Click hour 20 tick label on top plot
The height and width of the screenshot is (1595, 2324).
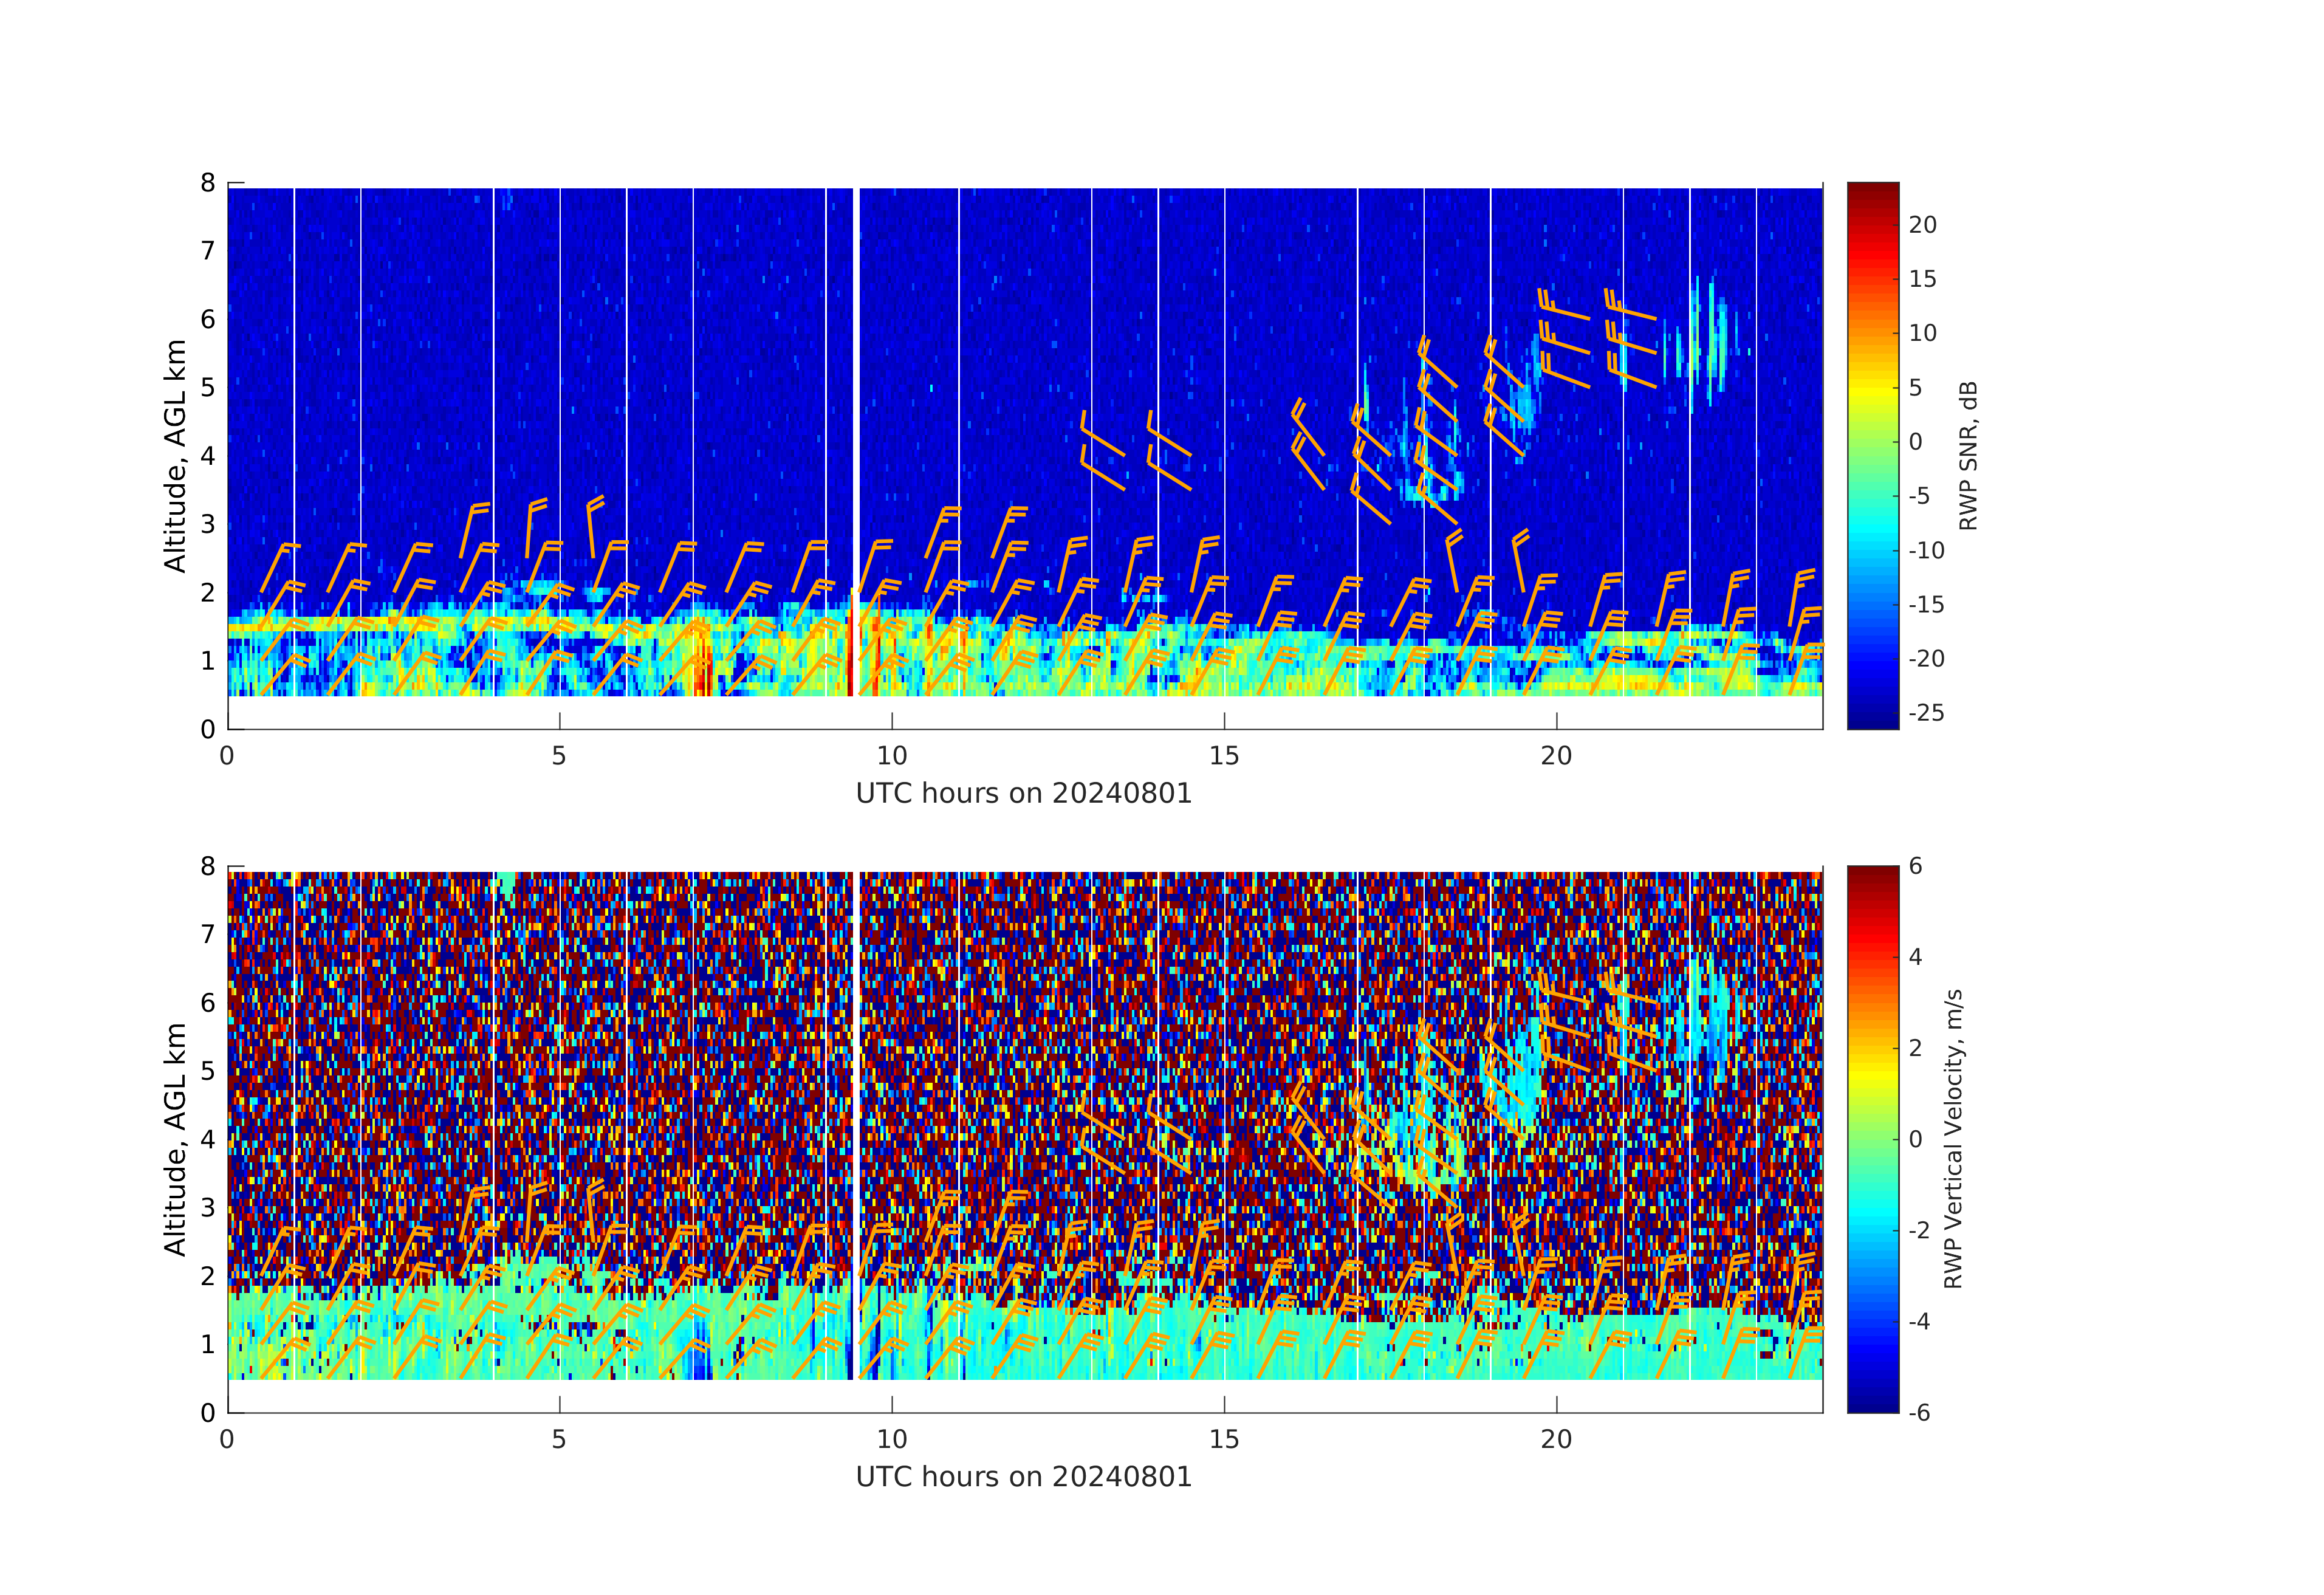tap(1556, 756)
